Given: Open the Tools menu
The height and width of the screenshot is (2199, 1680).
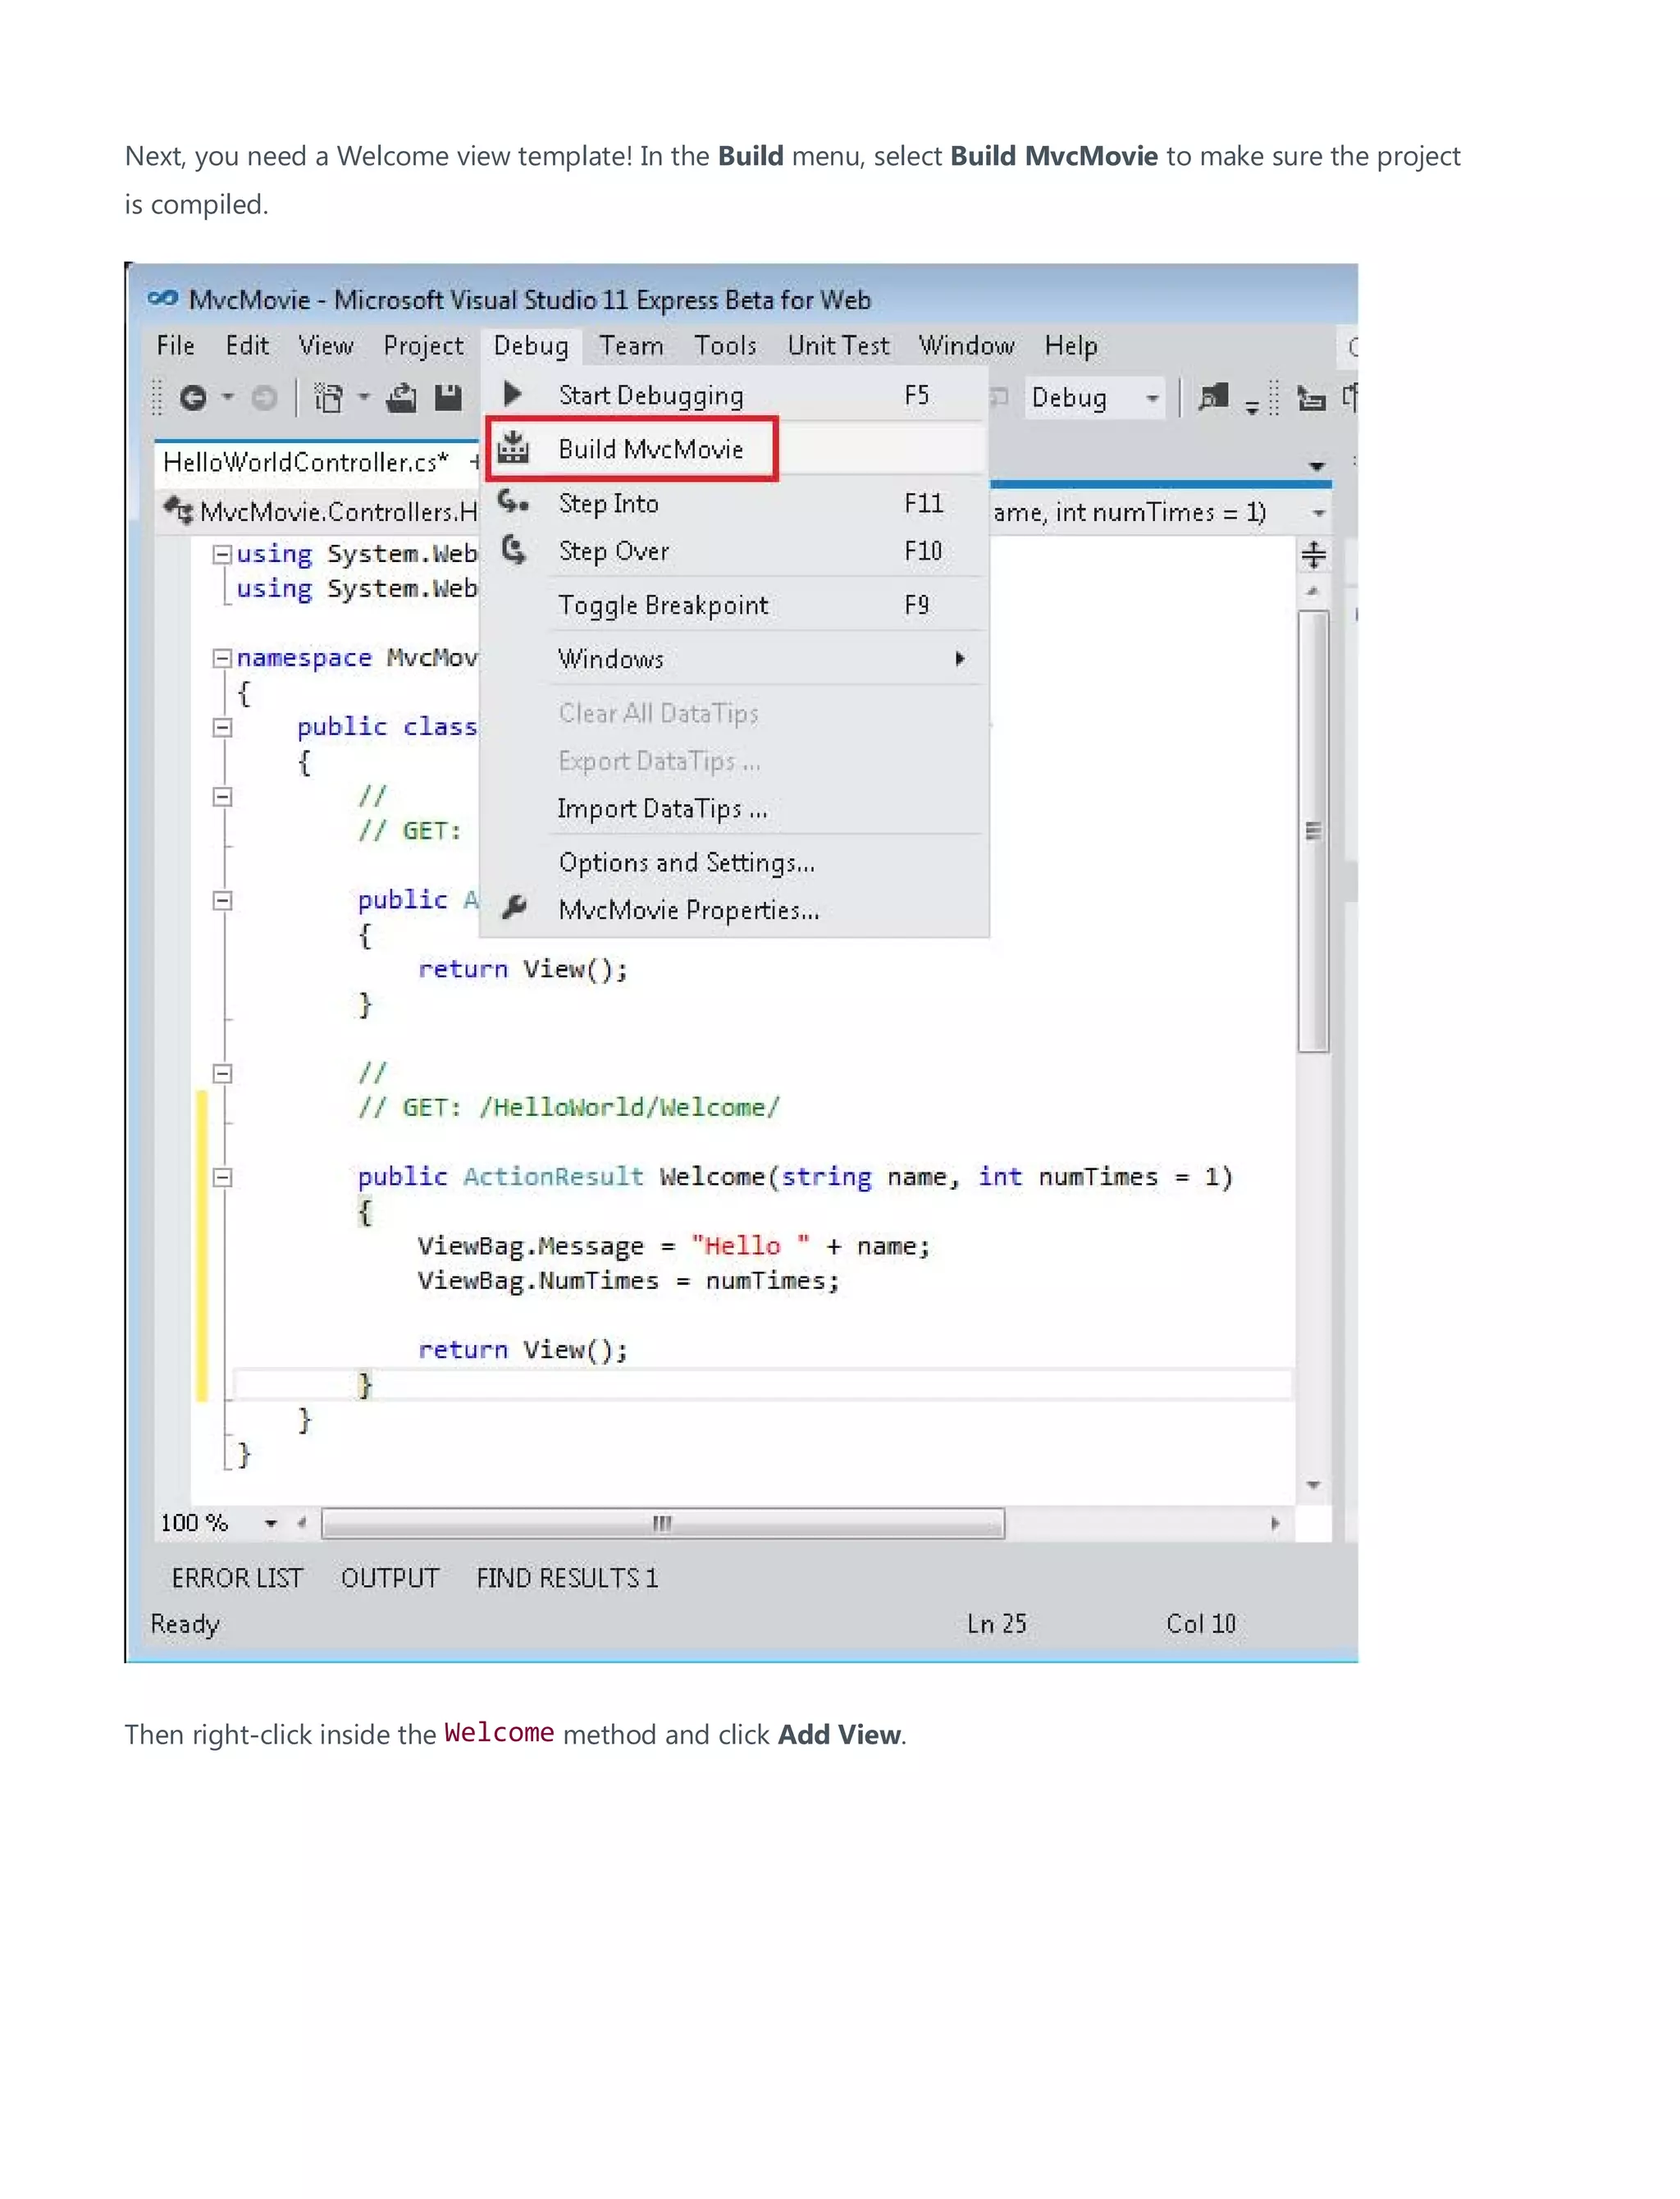Looking at the screenshot, I should point(726,346).
